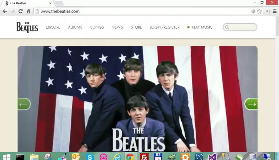Open the MySQL dolphin icon in taskbar

(x=199, y=157)
